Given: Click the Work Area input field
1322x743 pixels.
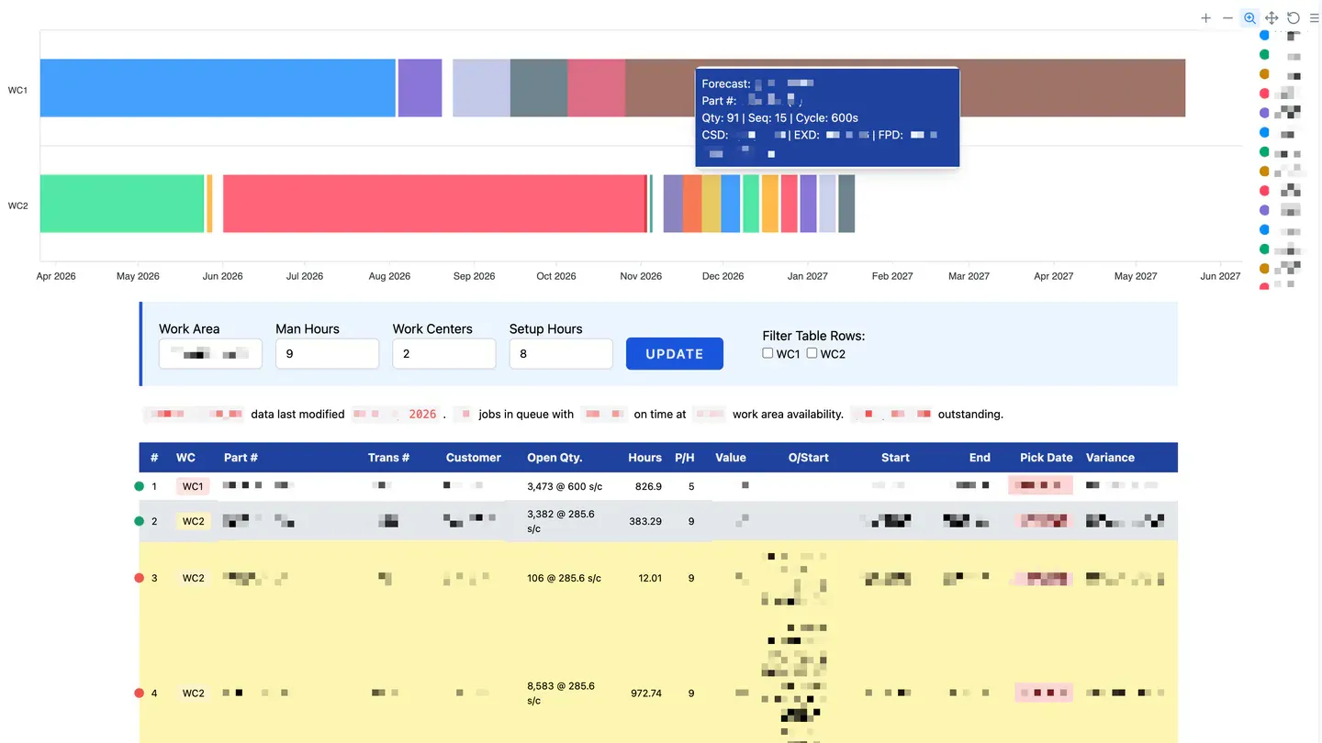Looking at the screenshot, I should click(x=210, y=354).
